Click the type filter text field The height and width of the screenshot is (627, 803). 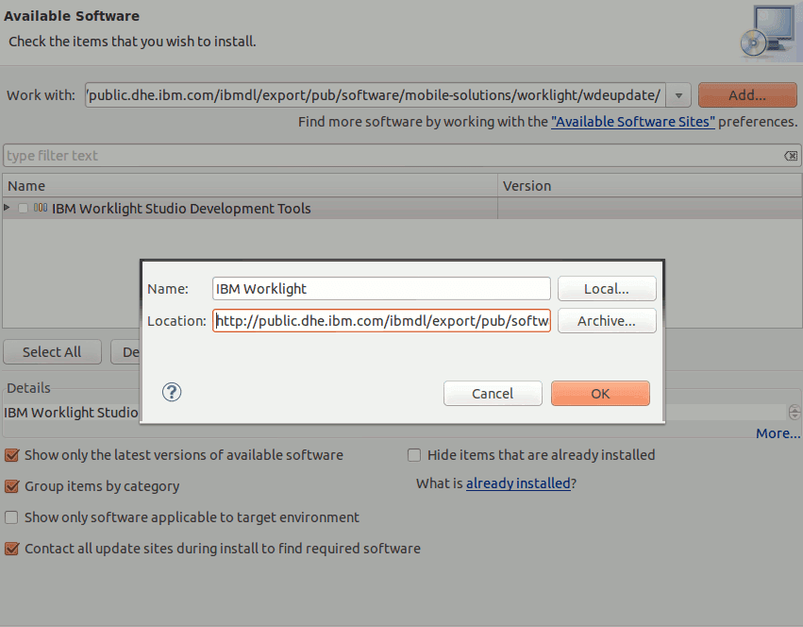(x=402, y=156)
